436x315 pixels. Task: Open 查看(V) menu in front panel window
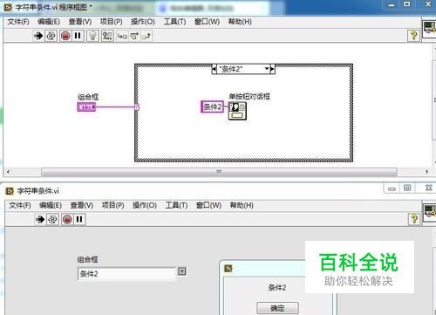point(82,205)
